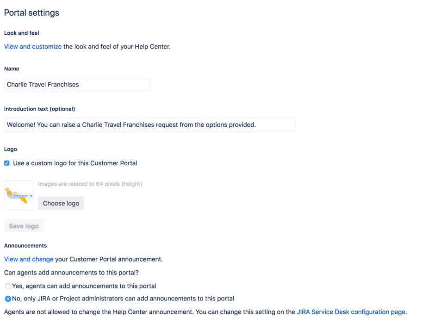The width and height of the screenshot is (422, 324).
Task: Click the 'Look and feel' section heading
Action: (x=22, y=33)
